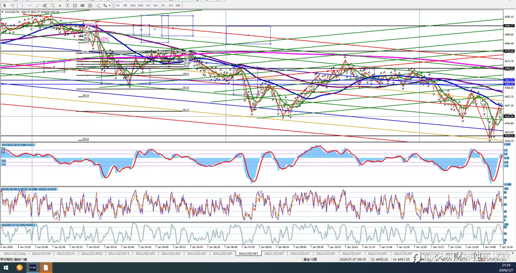Open the KVB app in taskbar

[33, 268]
